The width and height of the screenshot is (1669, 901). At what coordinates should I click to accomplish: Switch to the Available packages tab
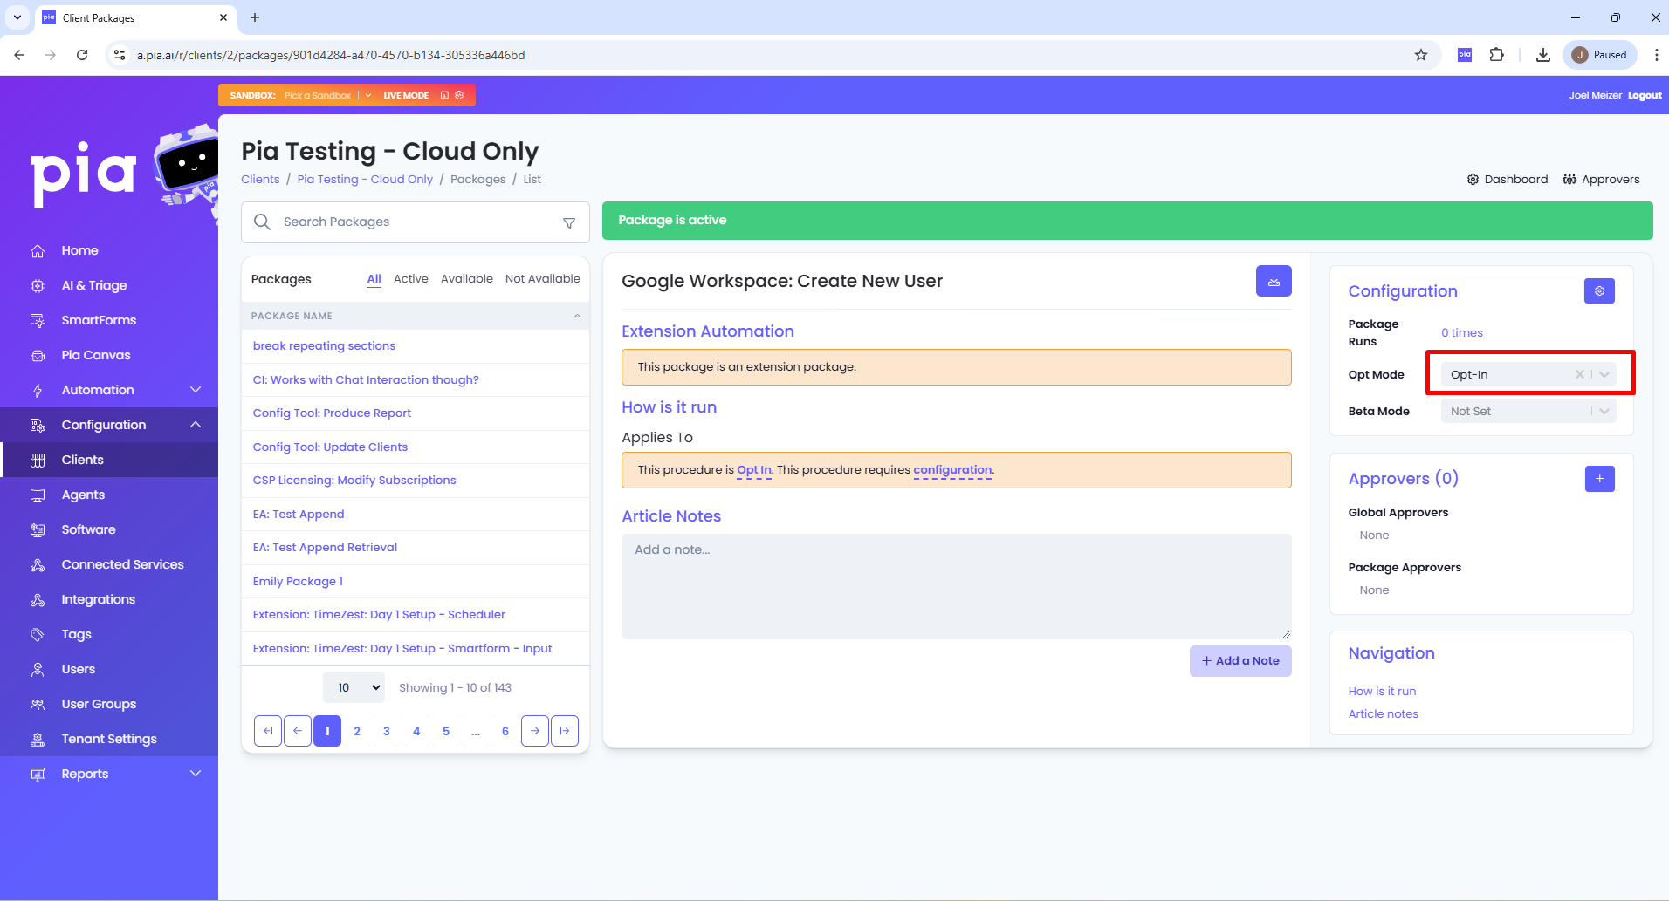coord(467,279)
